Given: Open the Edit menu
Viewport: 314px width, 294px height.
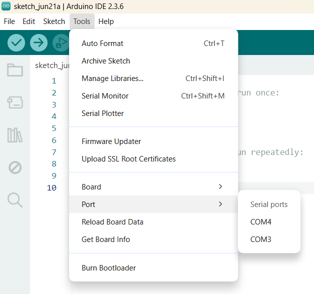Looking at the screenshot, I should coord(29,21).
